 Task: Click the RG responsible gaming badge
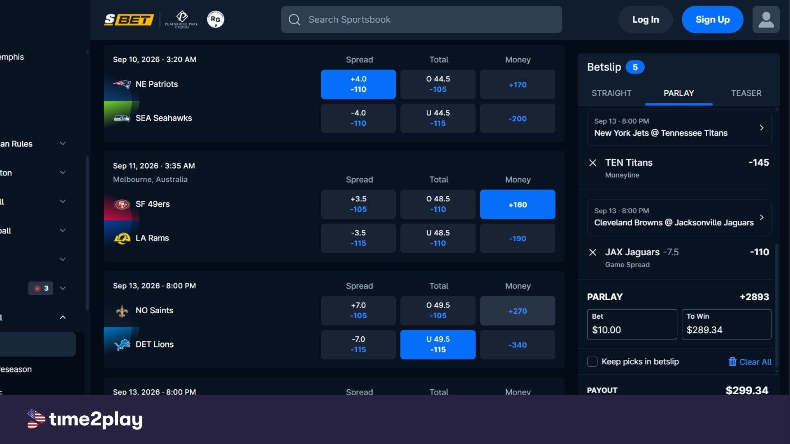[216, 19]
